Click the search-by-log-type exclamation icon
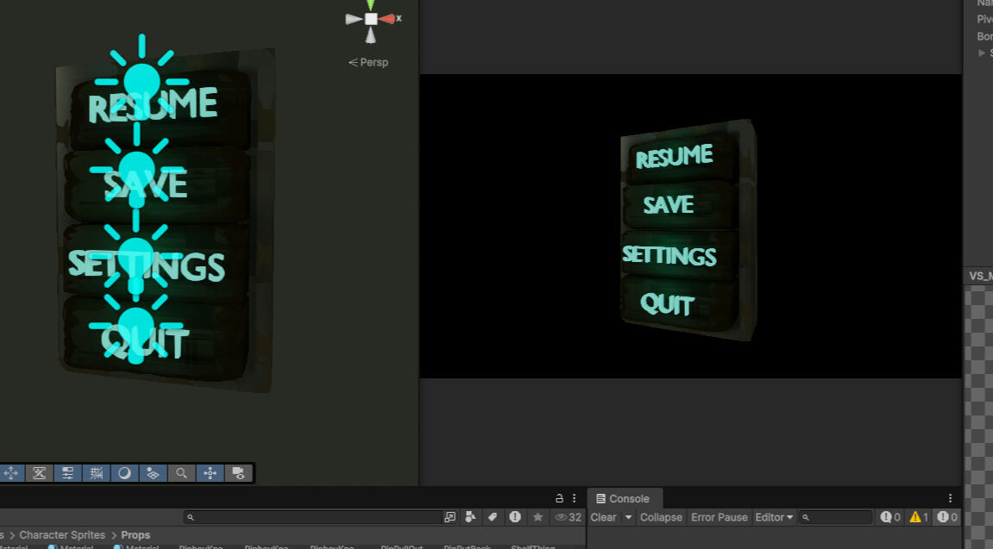The height and width of the screenshot is (549, 993). pos(515,517)
